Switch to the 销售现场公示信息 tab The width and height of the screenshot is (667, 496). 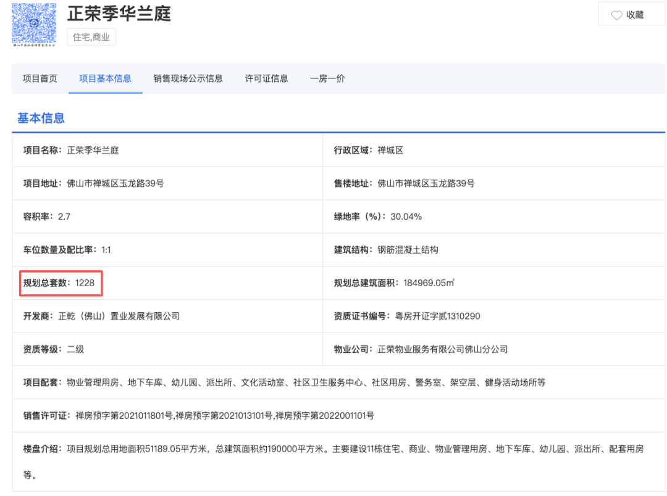click(x=188, y=78)
